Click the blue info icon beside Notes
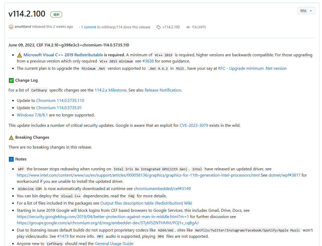This screenshot has width=322, height=246. (11, 159)
